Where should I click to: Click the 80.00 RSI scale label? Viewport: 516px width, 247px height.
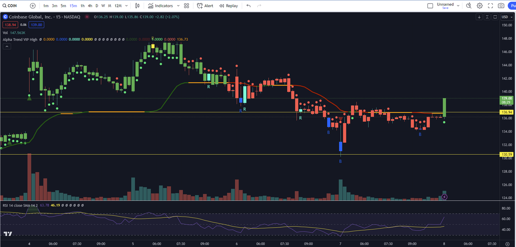pyautogui.click(x=506, y=208)
